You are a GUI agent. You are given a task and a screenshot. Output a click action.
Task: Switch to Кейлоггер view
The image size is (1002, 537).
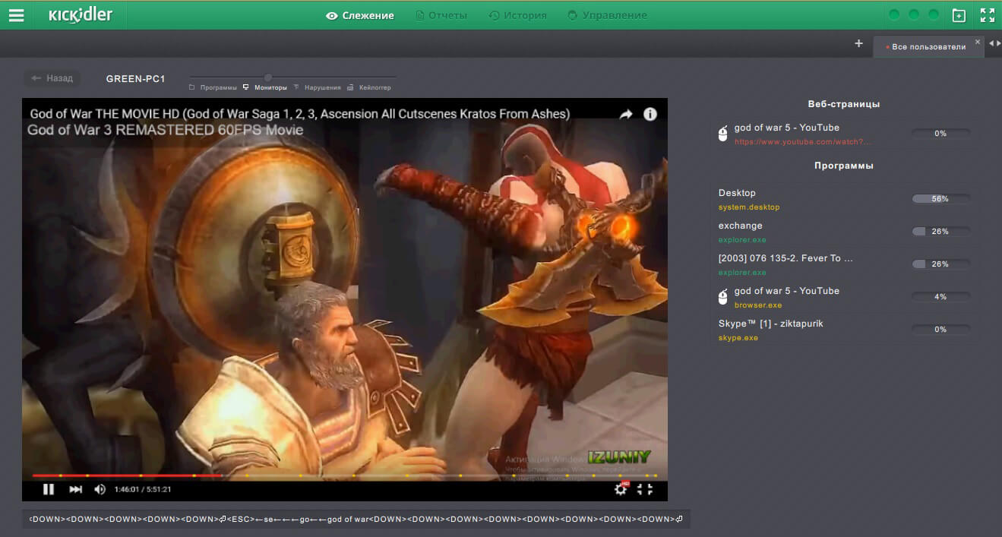click(x=369, y=87)
